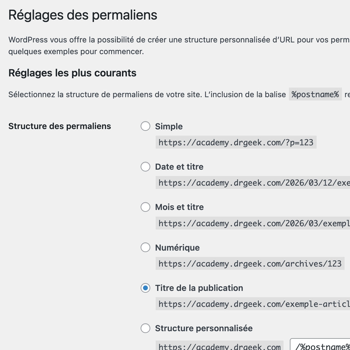This screenshot has height=350, width=350.
Task: Pick the Numérique radio button
Action: [145, 247]
